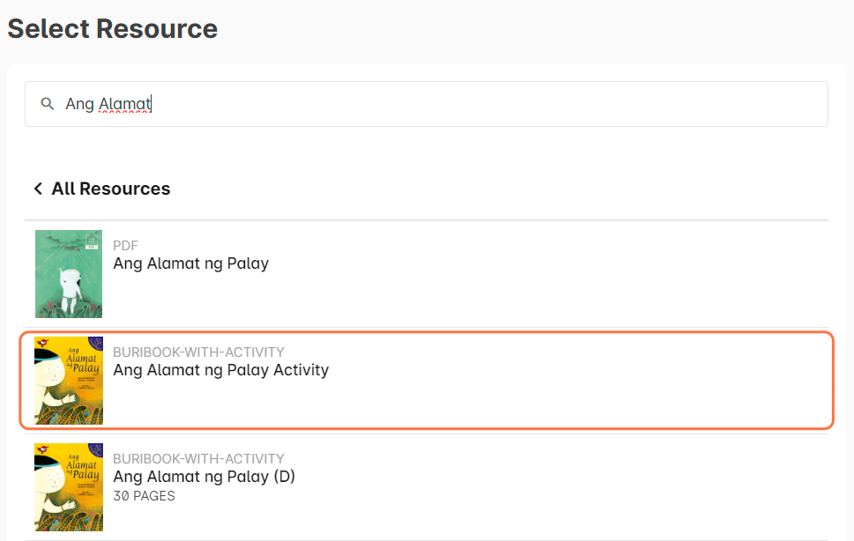Open the Ang Alamat ng Palay (D) thumbnail
This screenshot has height=541, width=854.
[69, 487]
